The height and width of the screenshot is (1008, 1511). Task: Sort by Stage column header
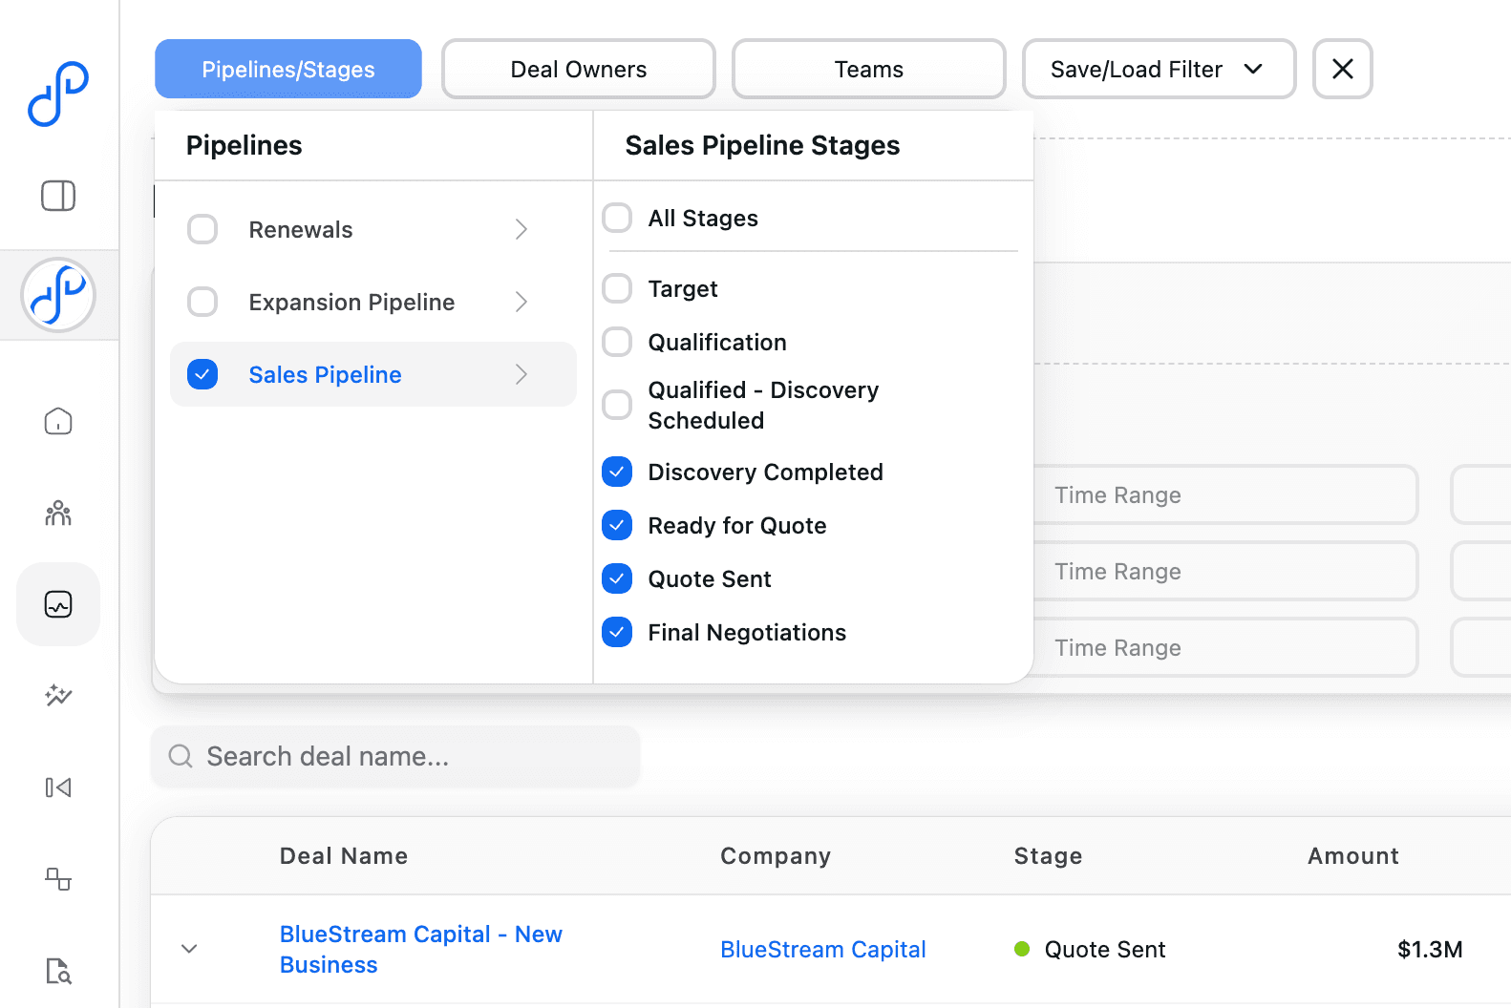click(1048, 856)
